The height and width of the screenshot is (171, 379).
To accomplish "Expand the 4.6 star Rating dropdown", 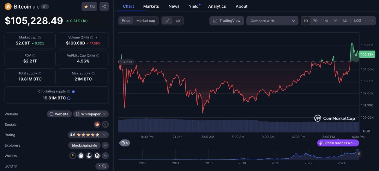I will coord(88,135).
